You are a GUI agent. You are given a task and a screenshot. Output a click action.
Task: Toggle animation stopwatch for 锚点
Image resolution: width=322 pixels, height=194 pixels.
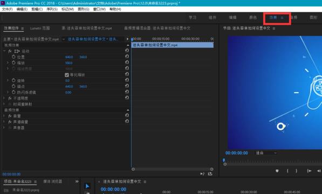pyautogui.click(x=13, y=86)
